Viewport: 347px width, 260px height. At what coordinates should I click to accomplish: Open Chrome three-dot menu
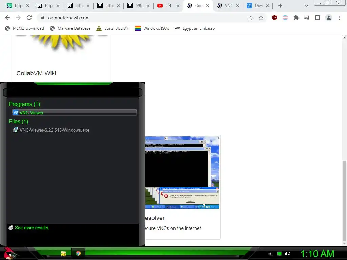pyautogui.click(x=340, y=18)
